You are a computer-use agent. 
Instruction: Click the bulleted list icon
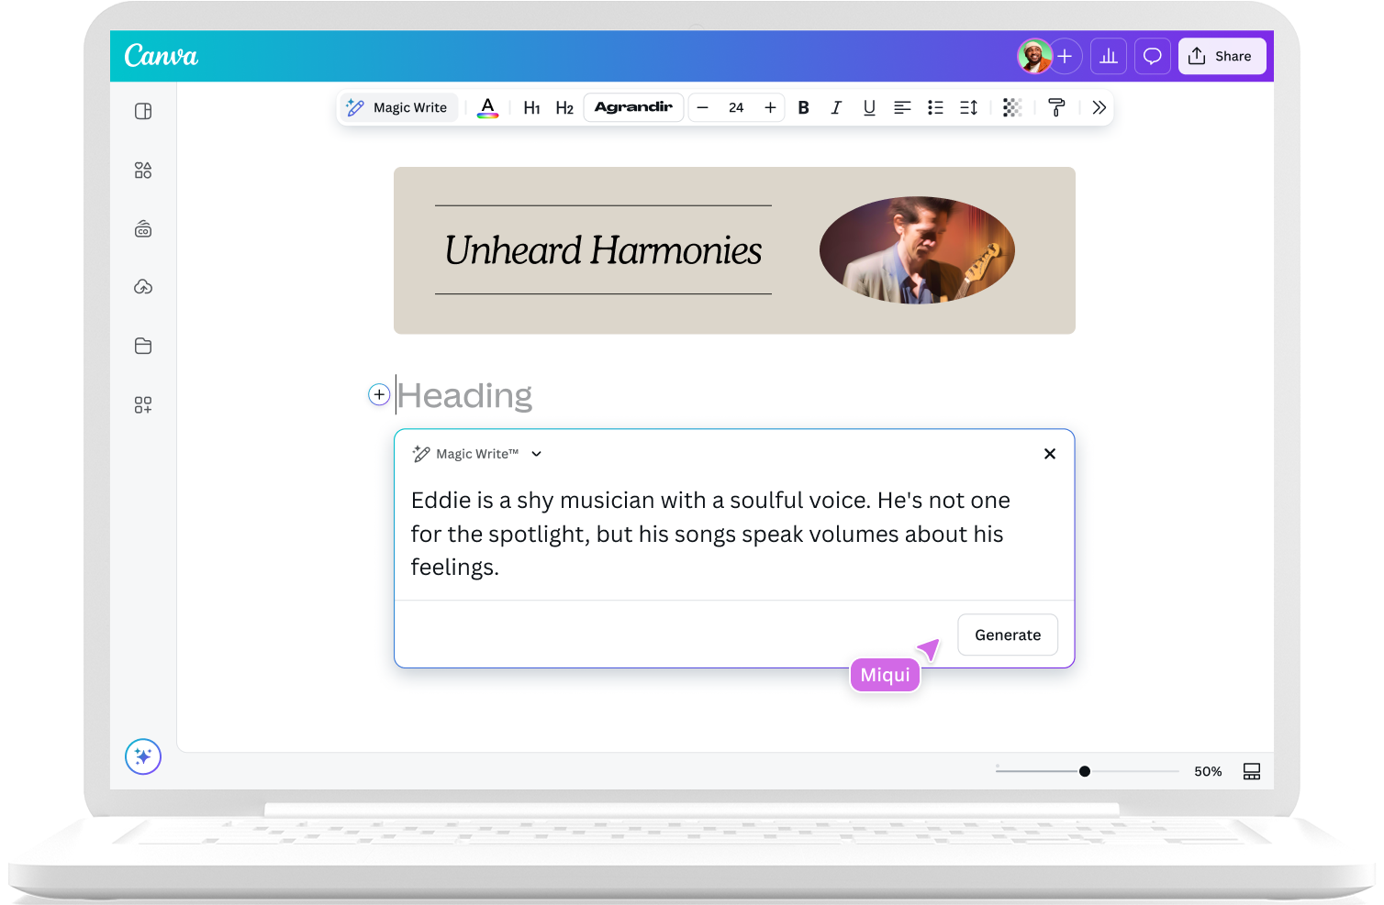pos(935,108)
